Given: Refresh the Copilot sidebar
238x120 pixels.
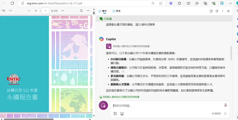Looking at the screenshot, I should 217,11.
